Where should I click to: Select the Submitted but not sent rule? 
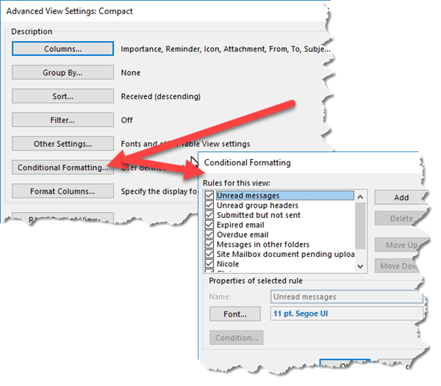pos(259,215)
